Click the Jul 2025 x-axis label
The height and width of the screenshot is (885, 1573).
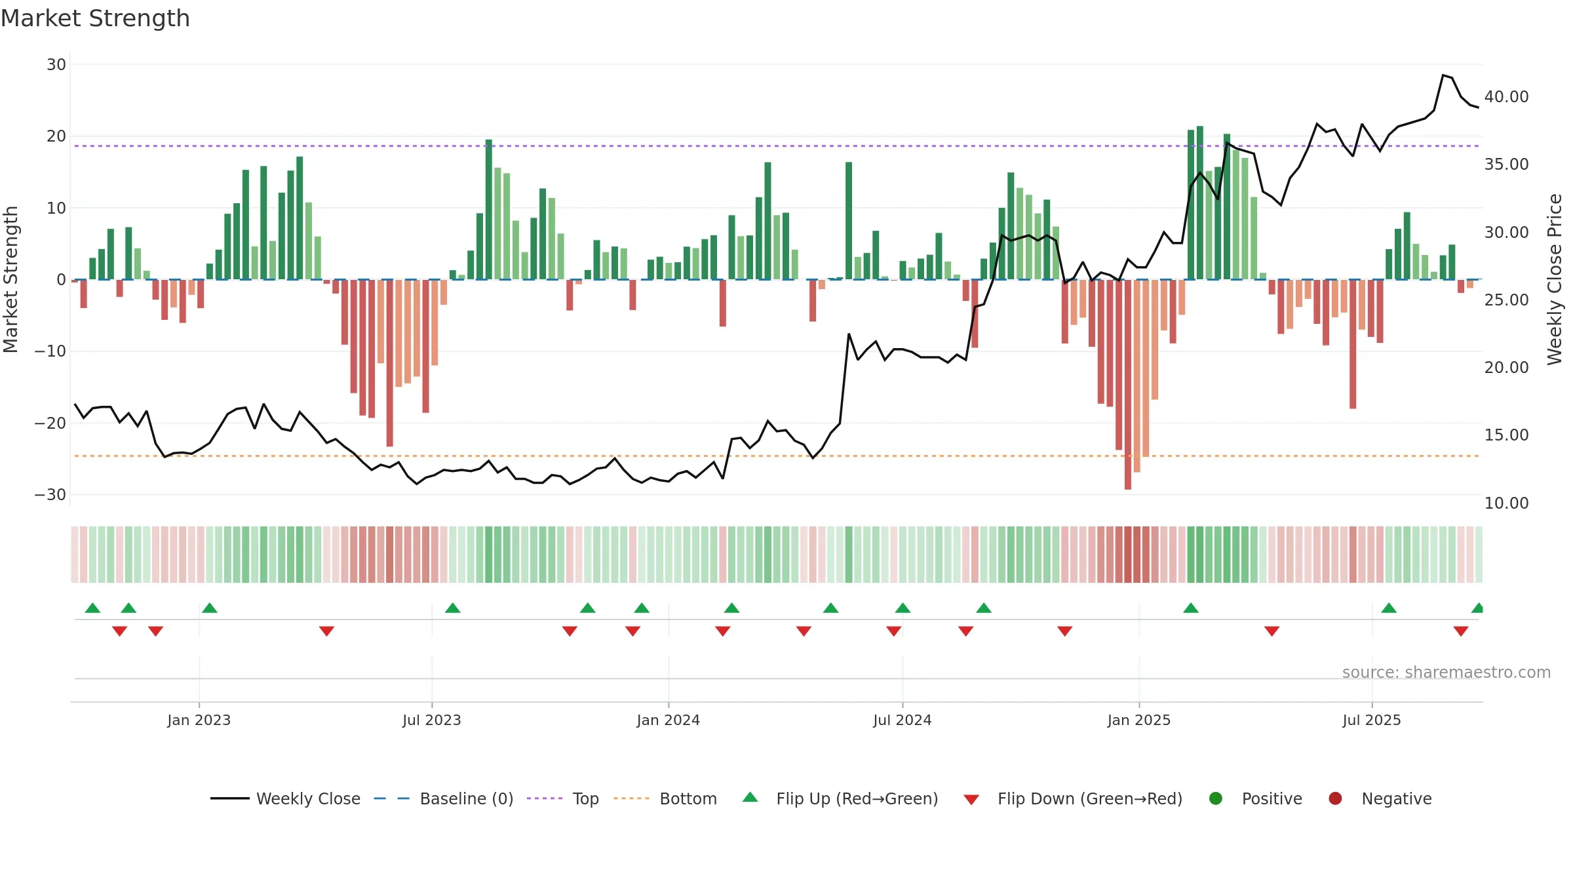tap(1372, 720)
